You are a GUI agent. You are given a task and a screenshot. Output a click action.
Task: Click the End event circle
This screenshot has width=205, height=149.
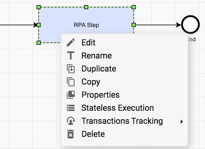tap(190, 25)
